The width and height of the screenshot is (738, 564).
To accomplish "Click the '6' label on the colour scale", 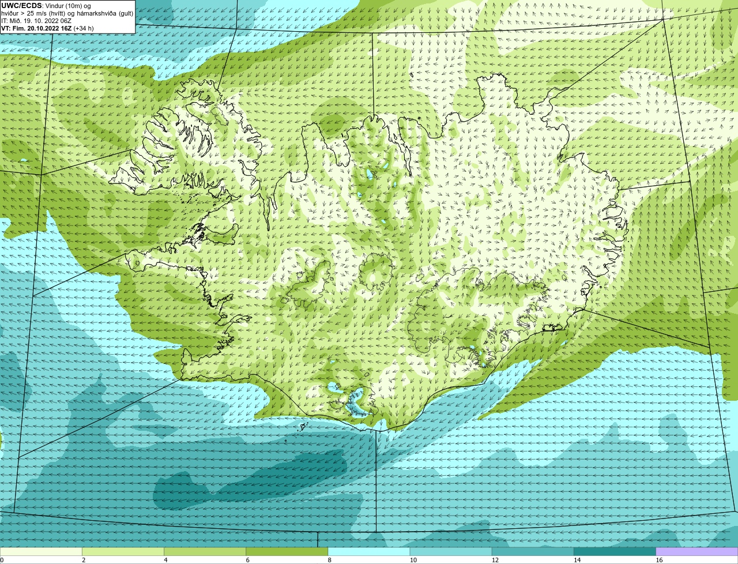I will pos(247,560).
